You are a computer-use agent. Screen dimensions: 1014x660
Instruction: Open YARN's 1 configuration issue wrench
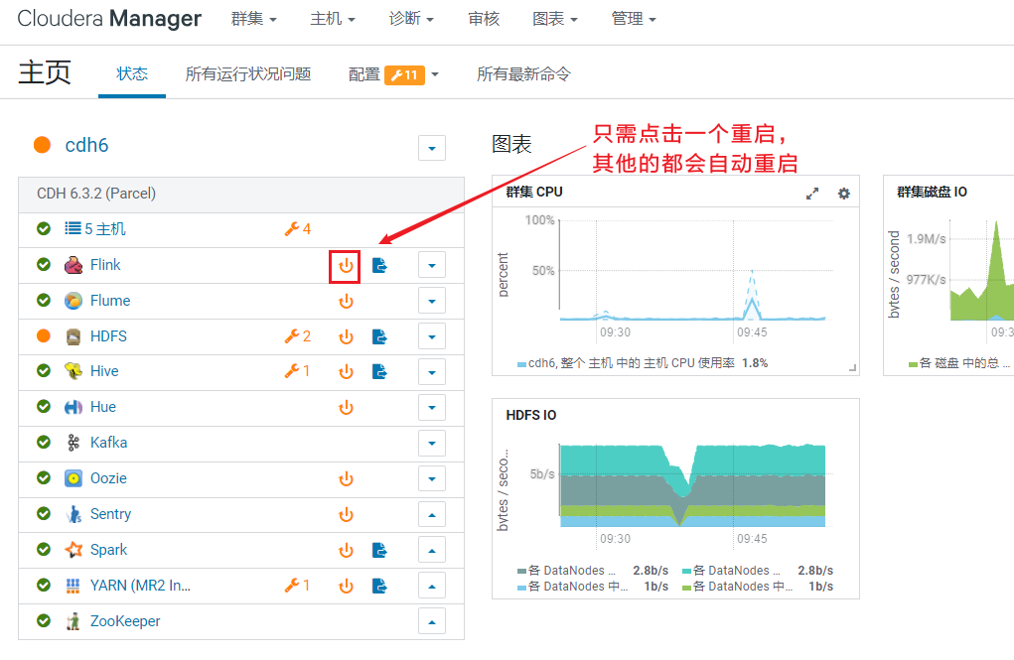click(x=298, y=585)
